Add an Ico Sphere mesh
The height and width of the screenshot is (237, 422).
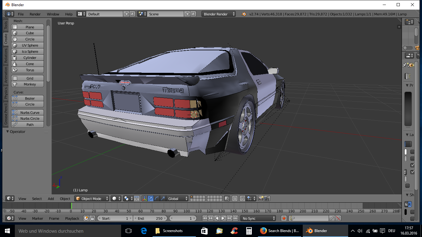pyautogui.click(x=27, y=52)
